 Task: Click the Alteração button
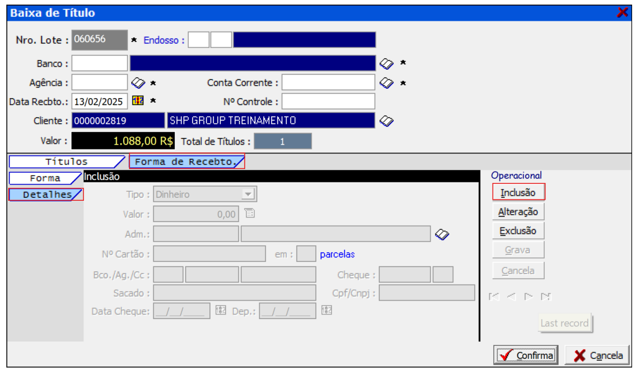coord(518,212)
